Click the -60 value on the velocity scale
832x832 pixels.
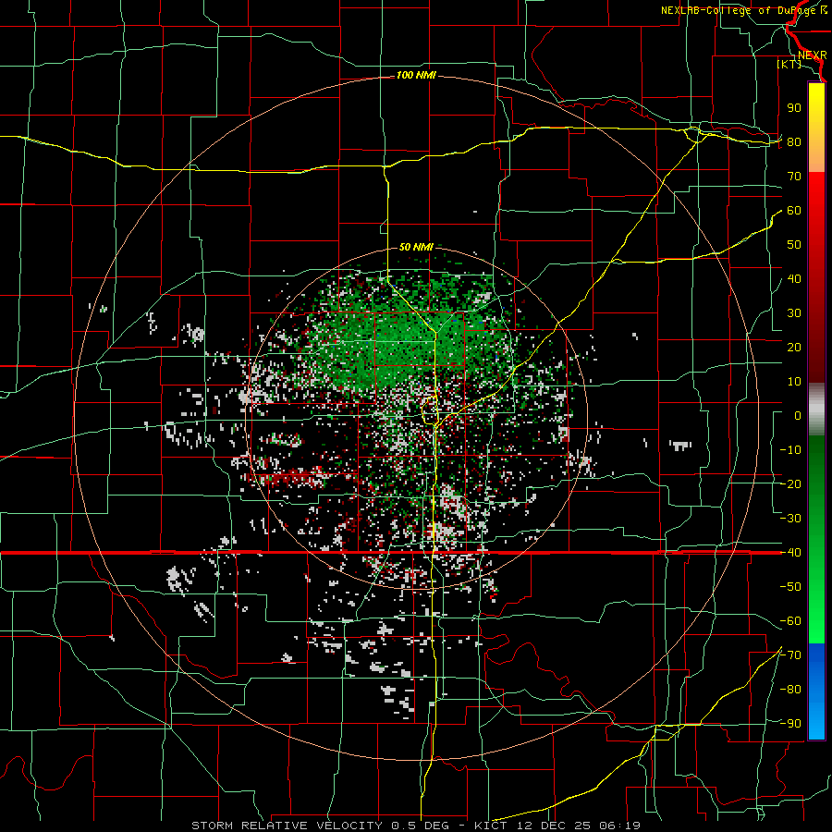(x=790, y=621)
